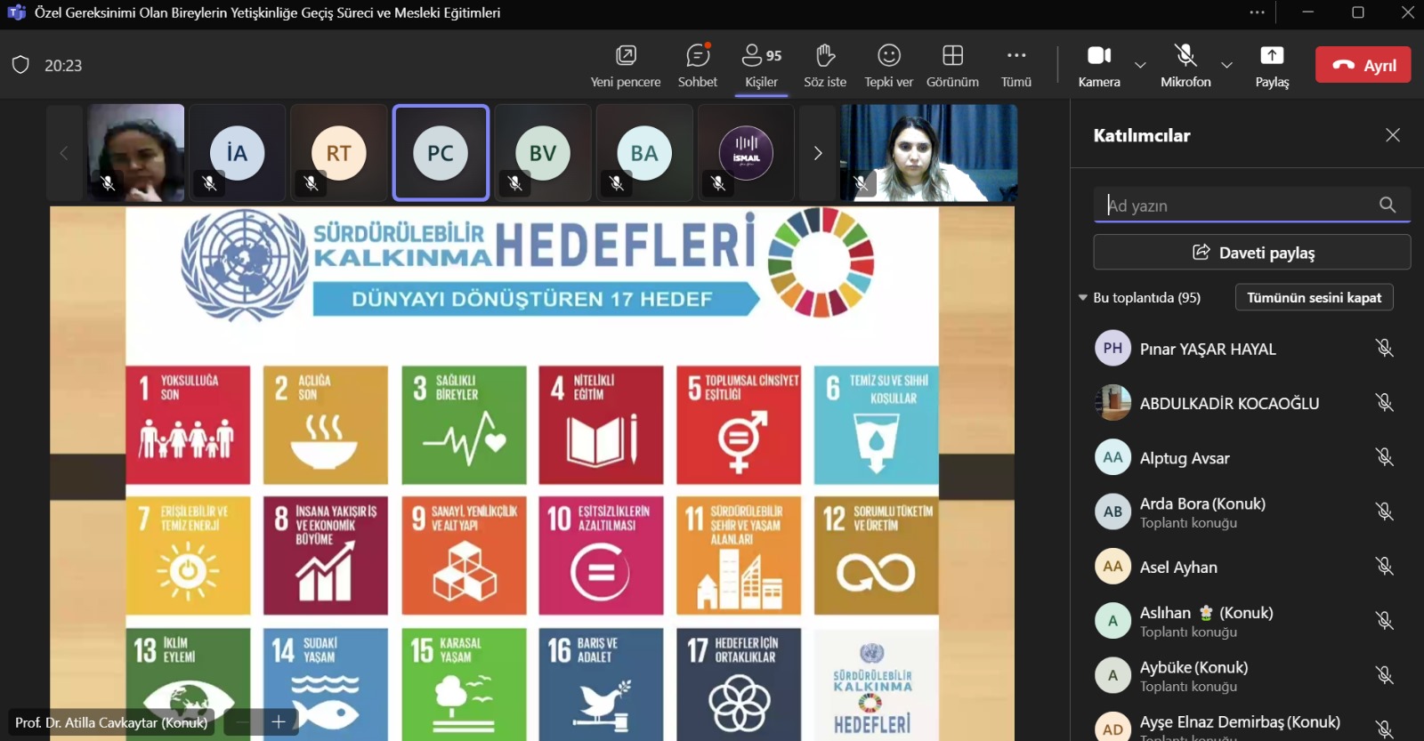Open Yeni pencere pop-out window
1424x741 pixels.
click(x=626, y=66)
